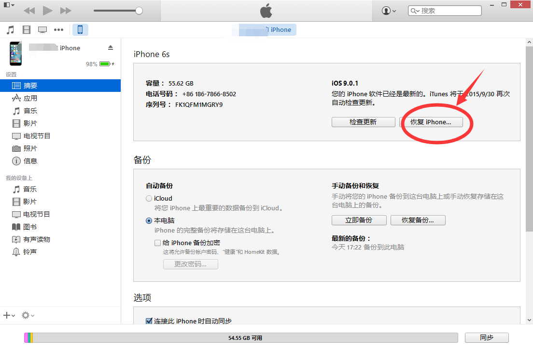This screenshot has width=533, height=351.
Task: Select 信息 in settings sidebar
Action: tap(60, 161)
